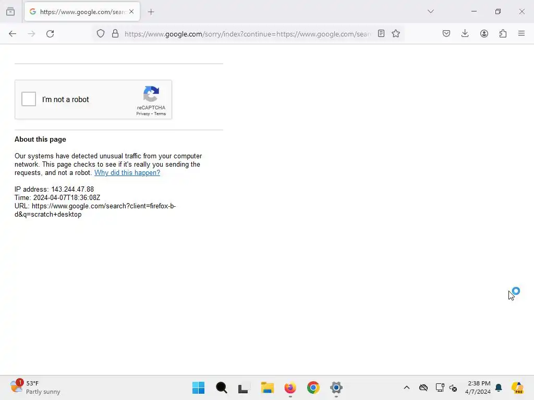Screen dimensions: 534x400
Task: Click the address bar URL
Action: [x=248, y=34]
